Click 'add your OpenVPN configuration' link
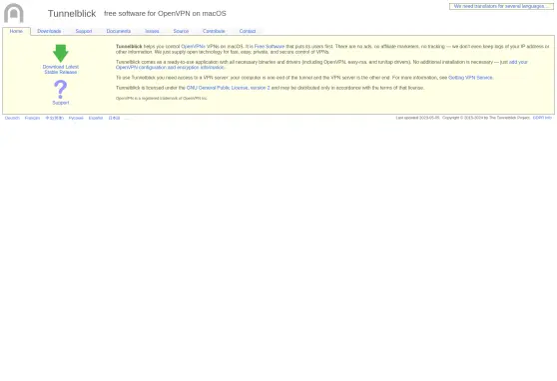Viewport: 557px width, 381px height. tap(321, 65)
